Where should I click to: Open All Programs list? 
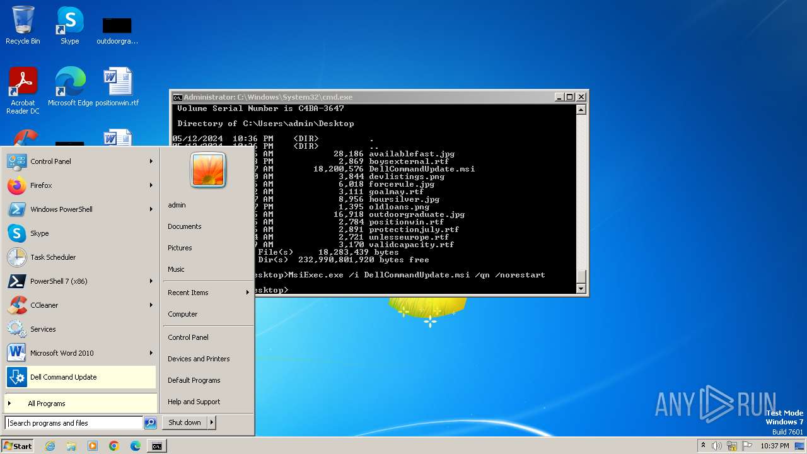click(80, 404)
